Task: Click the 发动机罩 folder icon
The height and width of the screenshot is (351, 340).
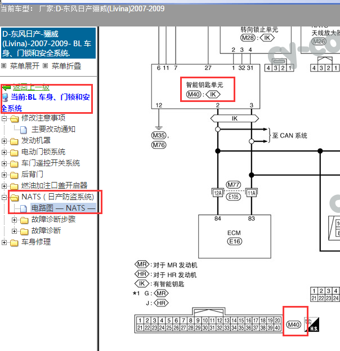Action: click(x=14, y=141)
